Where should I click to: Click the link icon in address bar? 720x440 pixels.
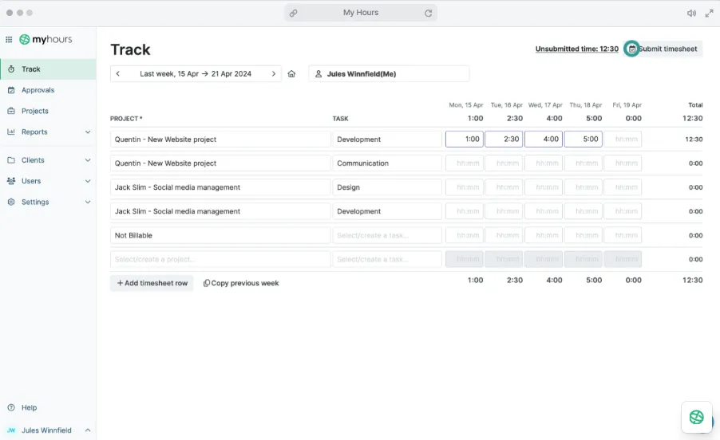tap(294, 13)
